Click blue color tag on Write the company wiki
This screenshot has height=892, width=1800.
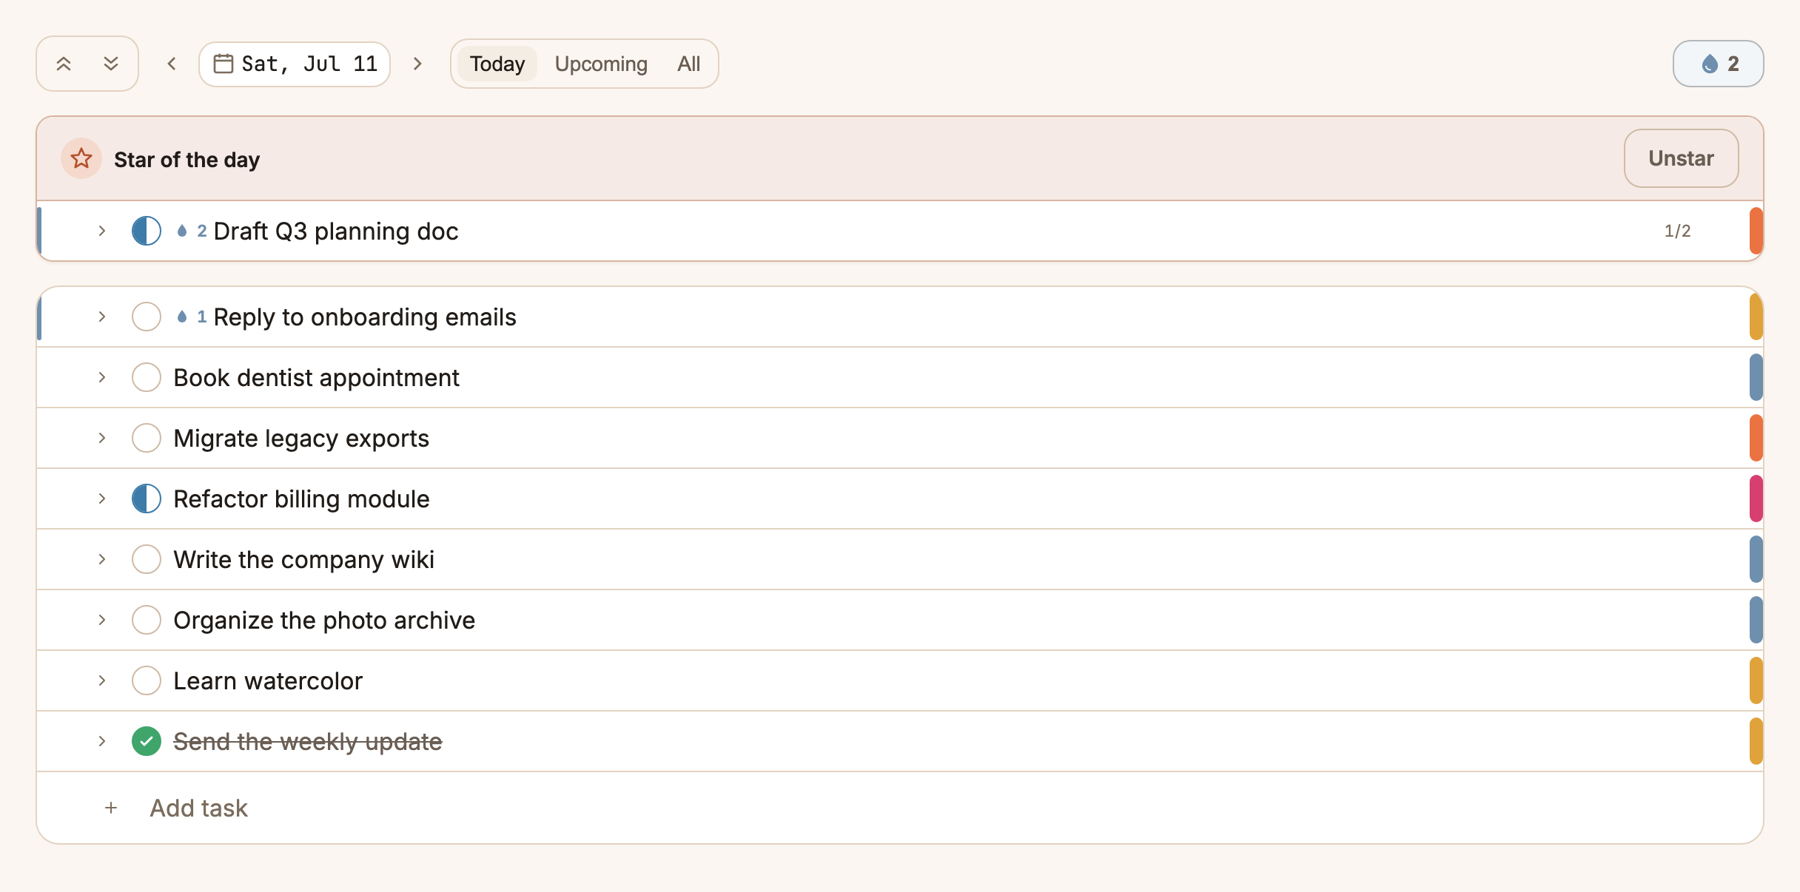click(x=1756, y=559)
